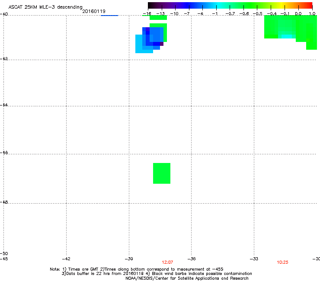This screenshot has width=320, height=281.
Task: Click the yellow section of the colorbar
Action: tap(282, 5)
